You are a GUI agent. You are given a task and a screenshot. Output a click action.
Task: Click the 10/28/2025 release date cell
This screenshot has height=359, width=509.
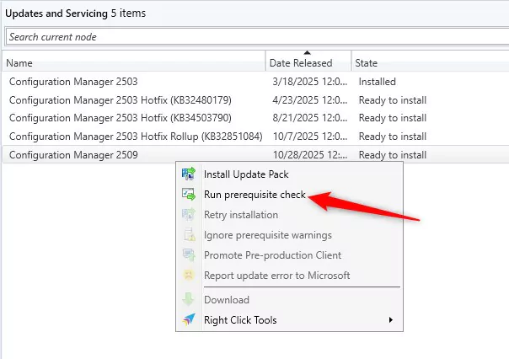pyautogui.click(x=310, y=155)
